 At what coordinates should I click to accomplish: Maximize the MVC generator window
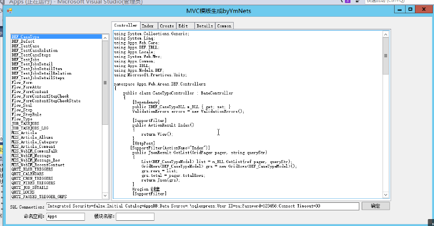point(410,9)
